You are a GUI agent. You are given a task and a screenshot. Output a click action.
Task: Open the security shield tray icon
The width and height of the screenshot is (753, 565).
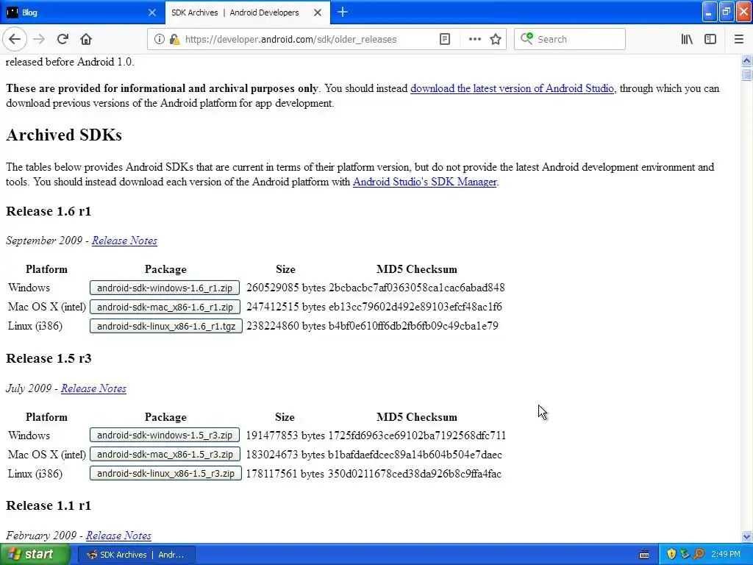[x=672, y=555]
